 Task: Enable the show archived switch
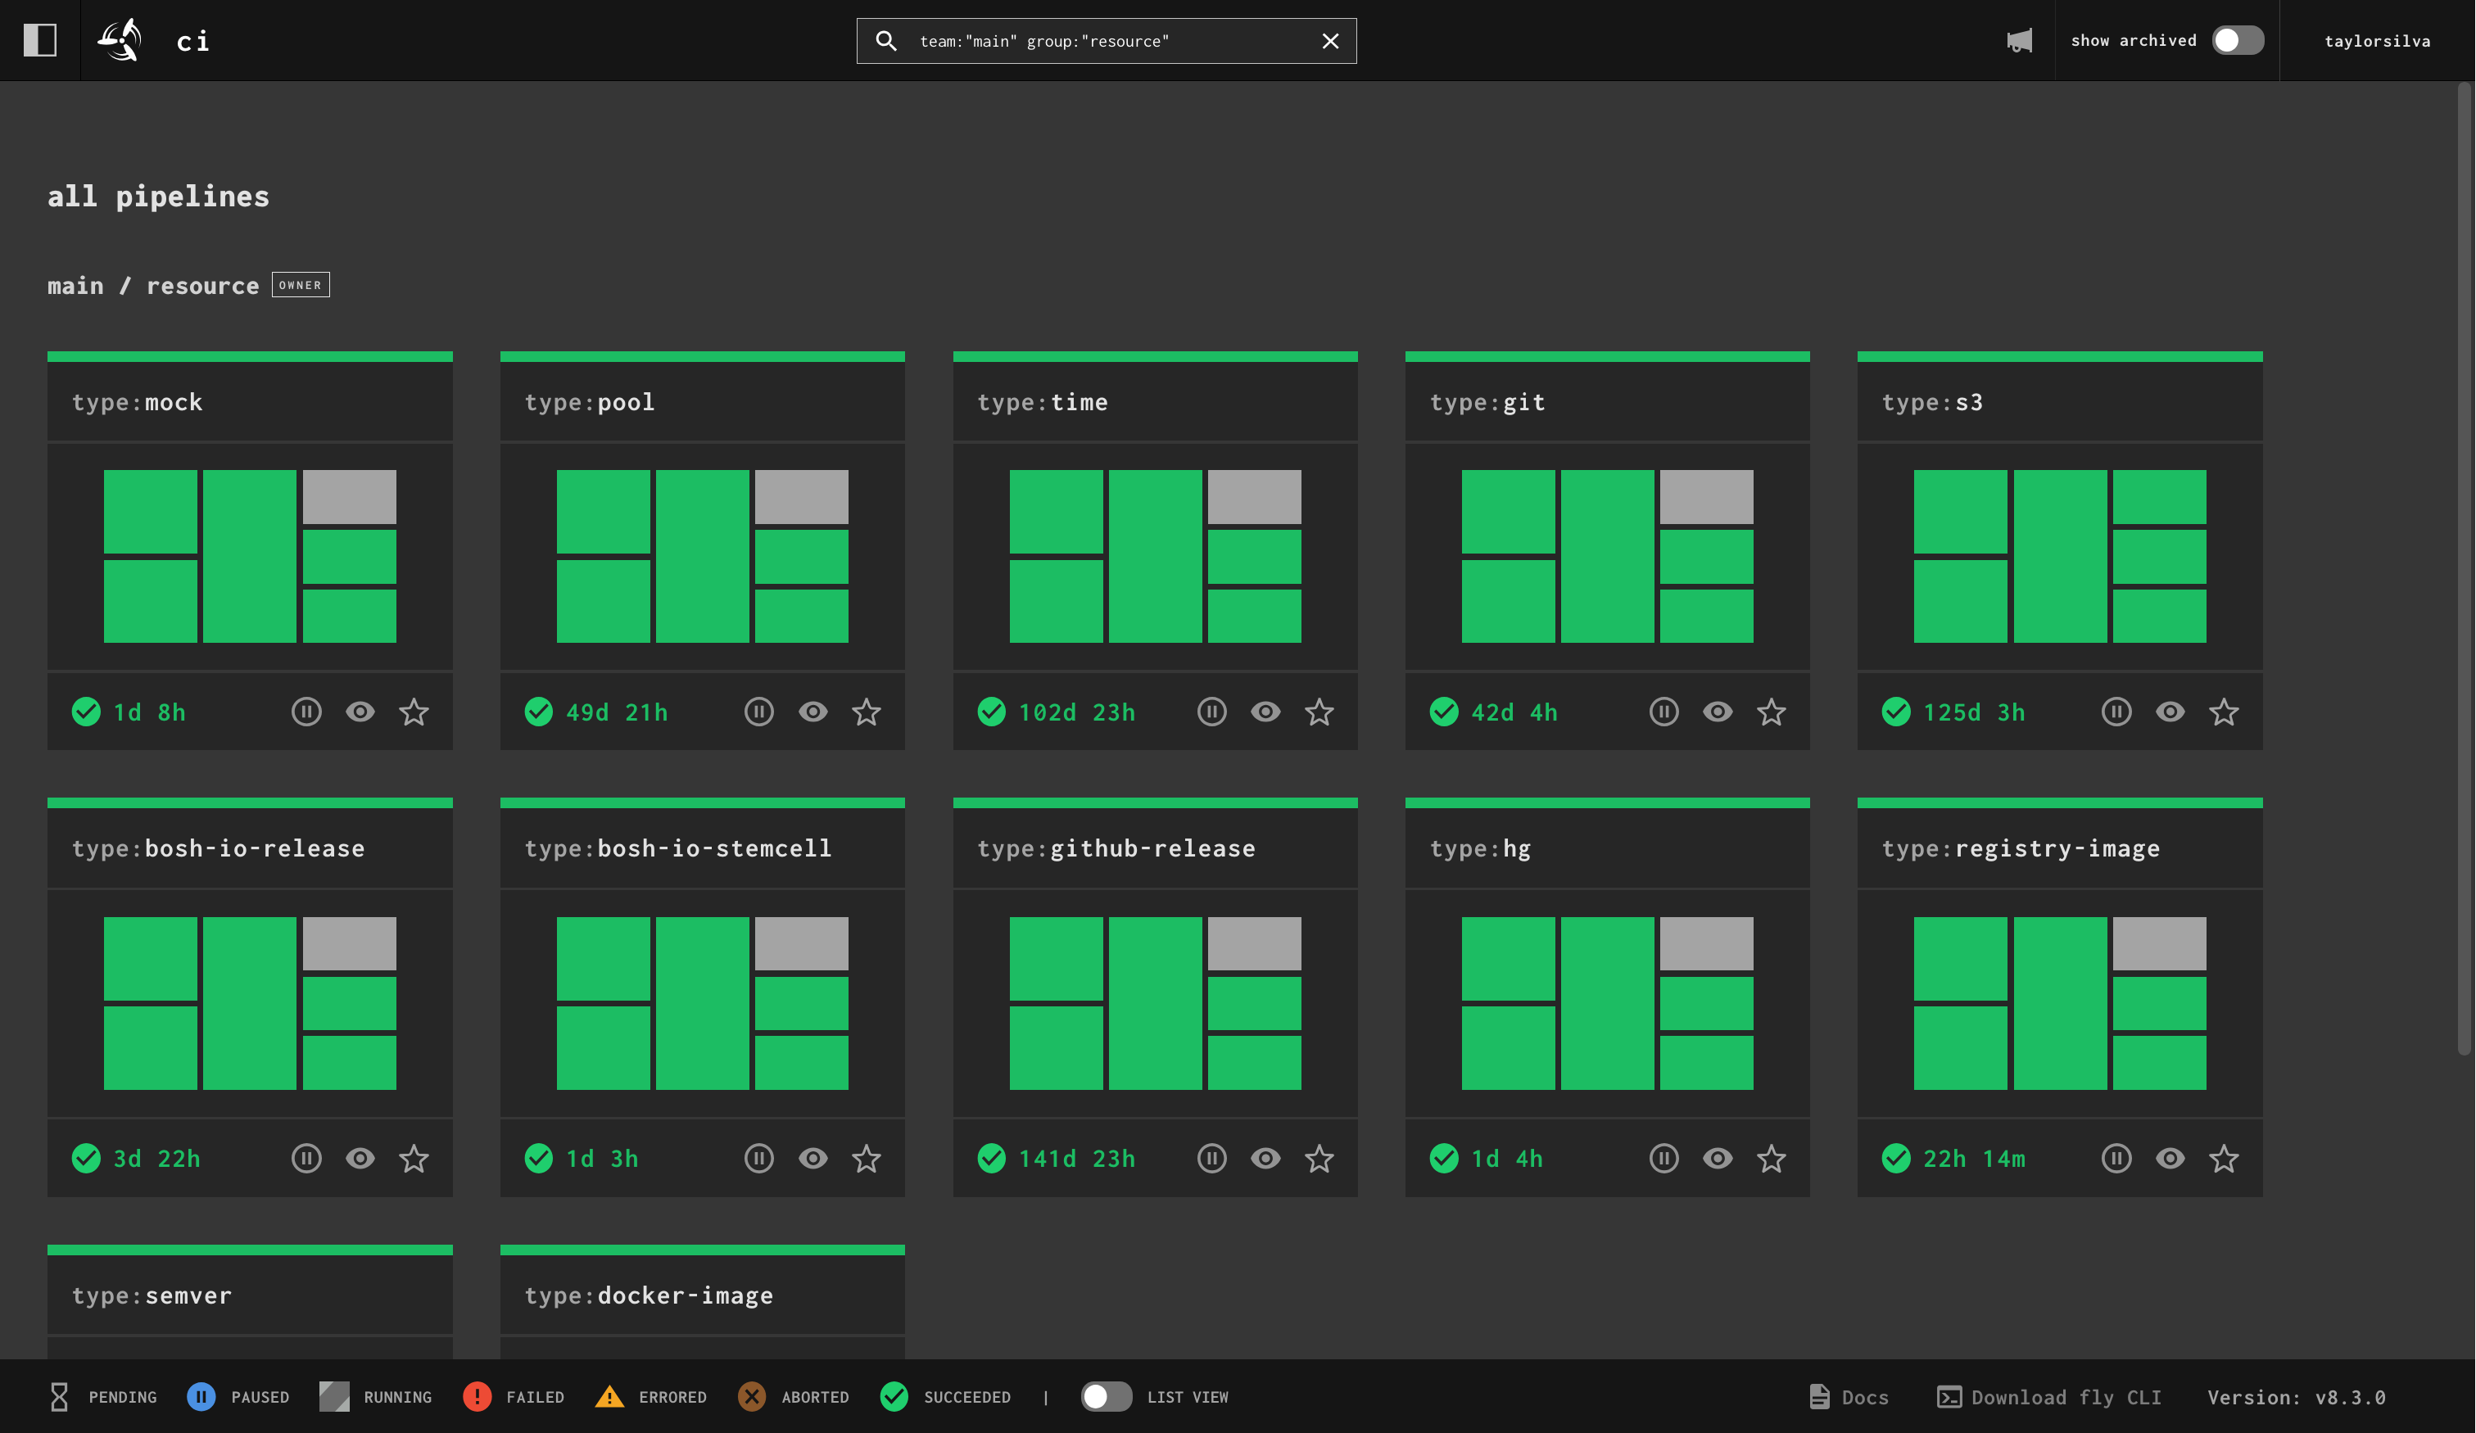(x=2237, y=40)
